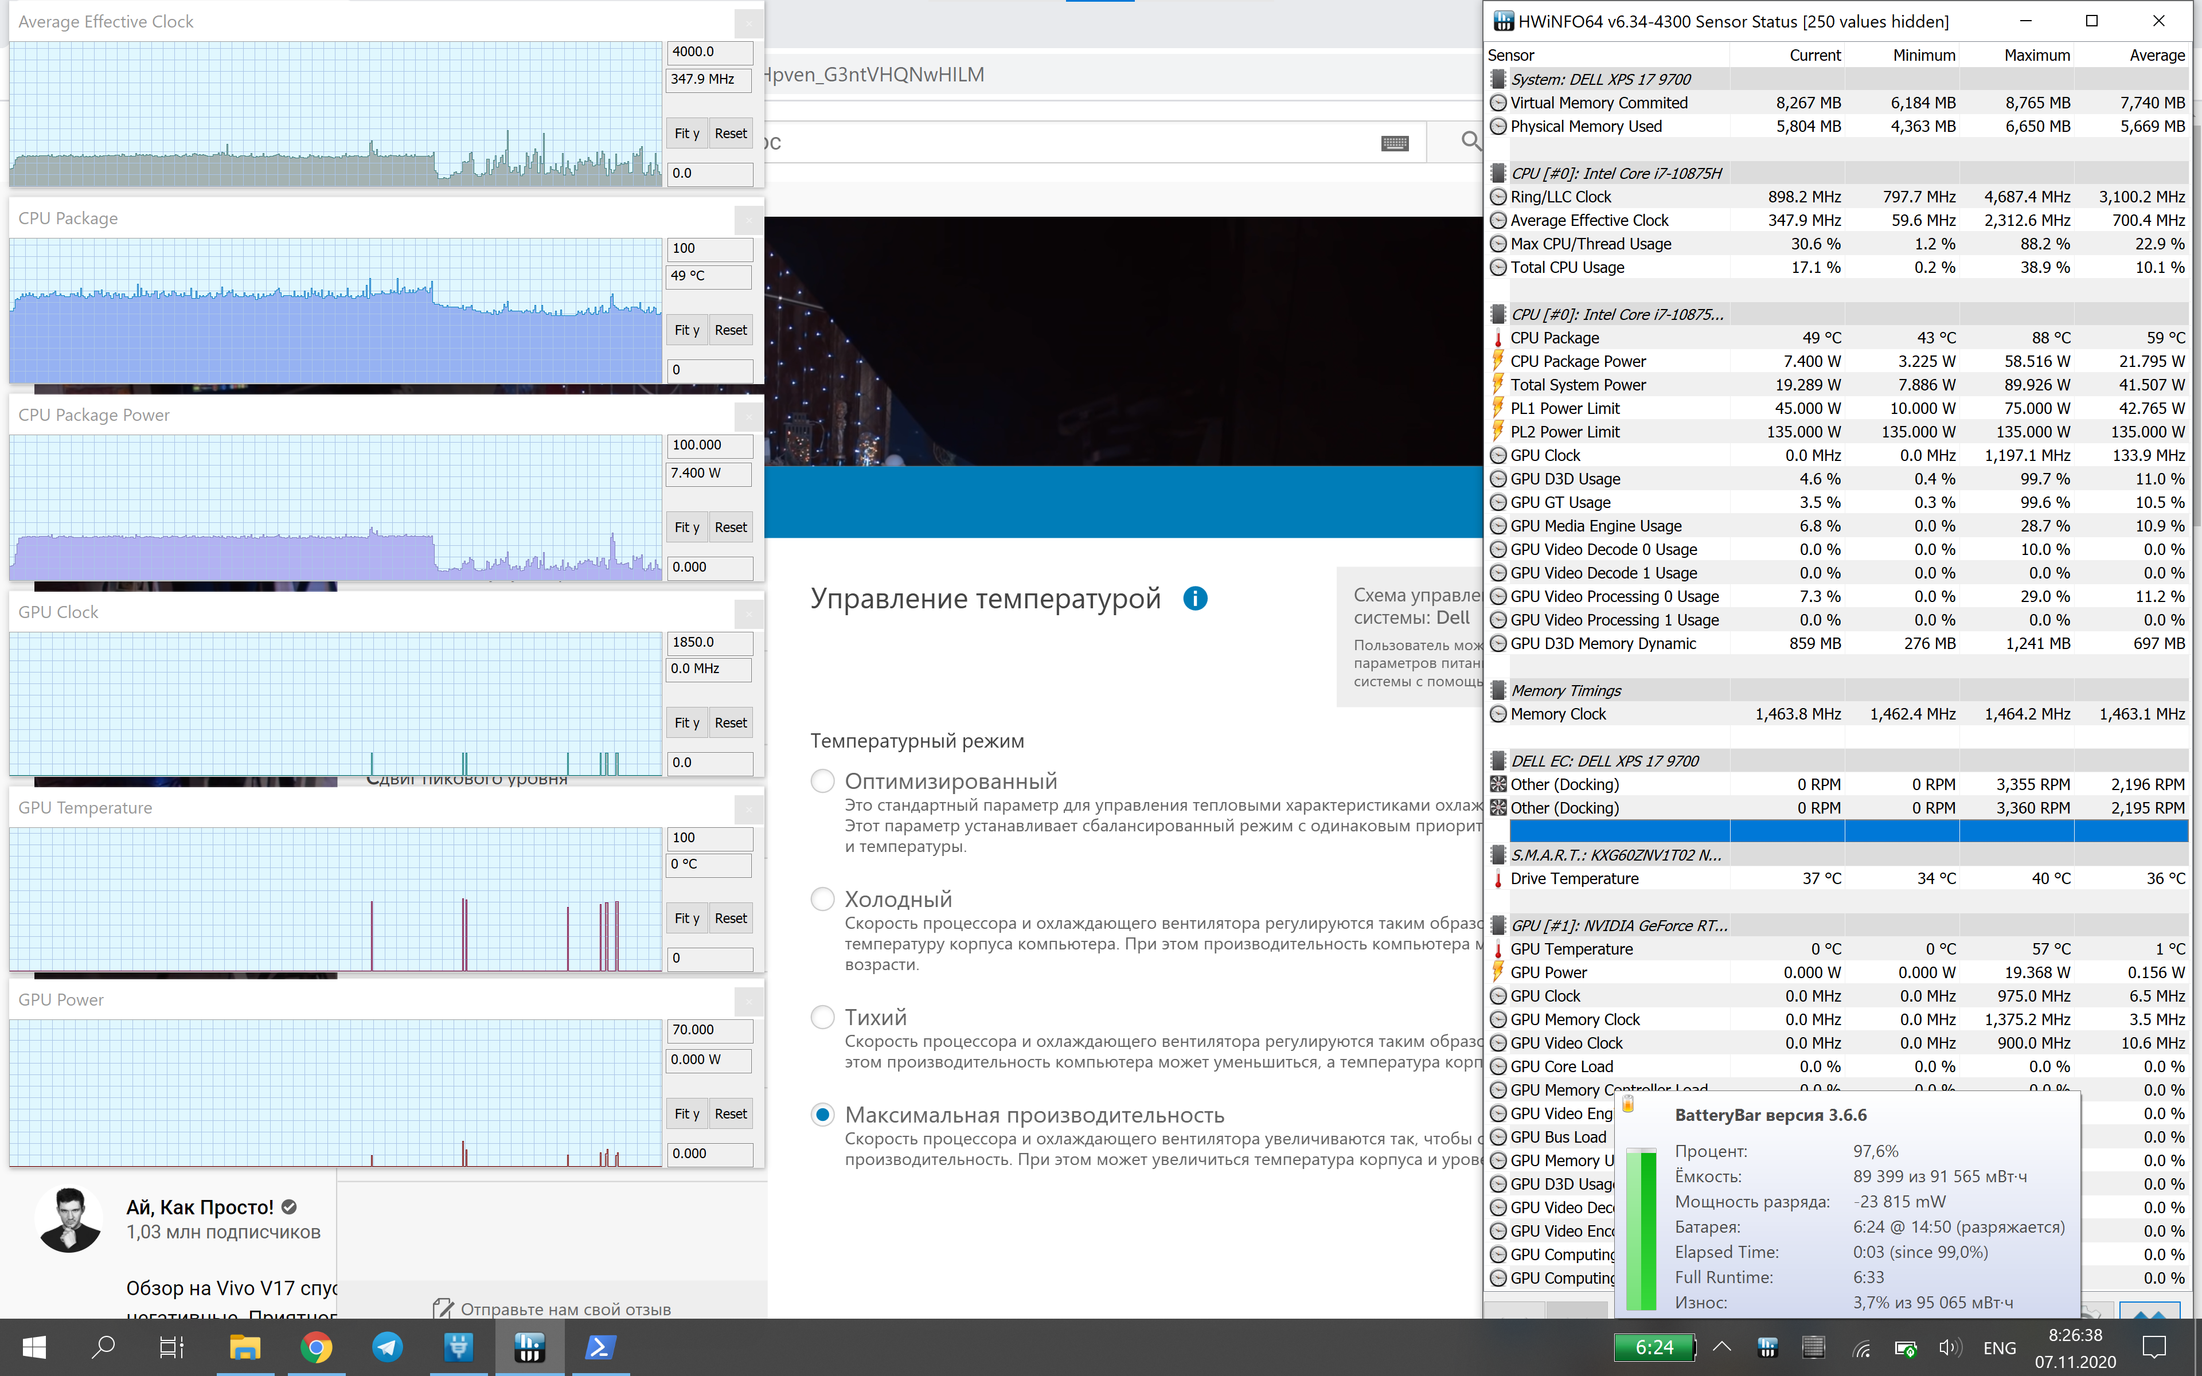Select Максимальная производительность thermal mode
Viewport: 2202px width, 1376px height.
pyautogui.click(x=822, y=1115)
